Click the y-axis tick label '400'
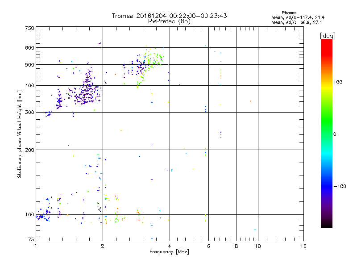357x268 pixels. (x=29, y=86)
